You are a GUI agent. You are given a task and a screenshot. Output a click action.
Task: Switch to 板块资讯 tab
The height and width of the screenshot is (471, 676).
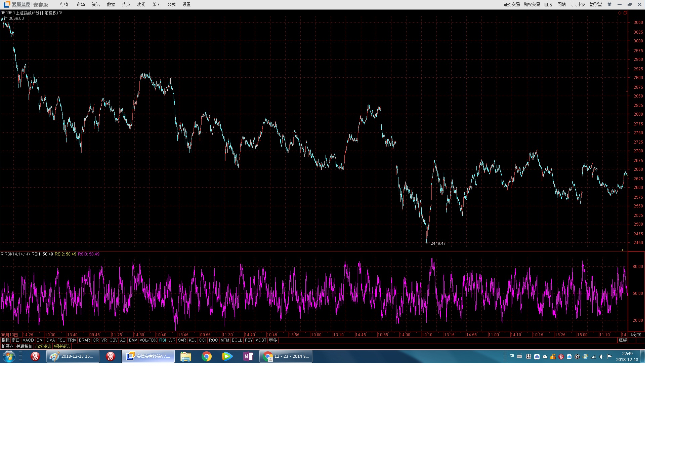click(x=62, y=346)
